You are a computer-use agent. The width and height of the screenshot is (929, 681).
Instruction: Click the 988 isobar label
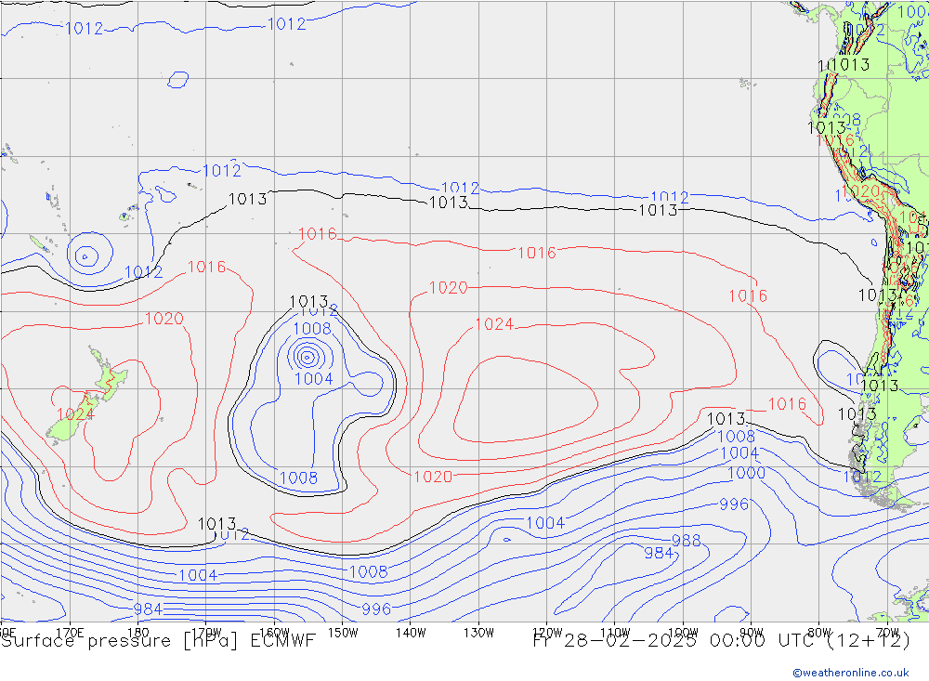[687, 541]
